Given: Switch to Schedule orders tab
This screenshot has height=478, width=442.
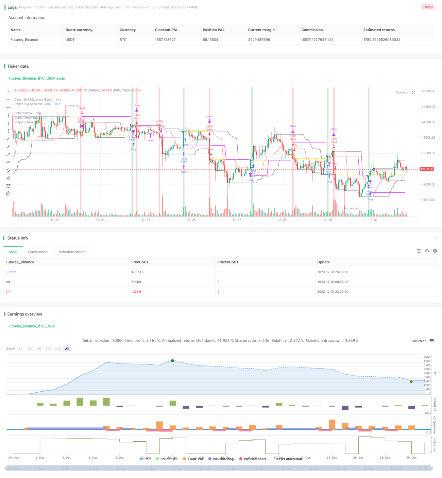Looking at the screenshot, I should pyautogui.click(x=72, y=252).
